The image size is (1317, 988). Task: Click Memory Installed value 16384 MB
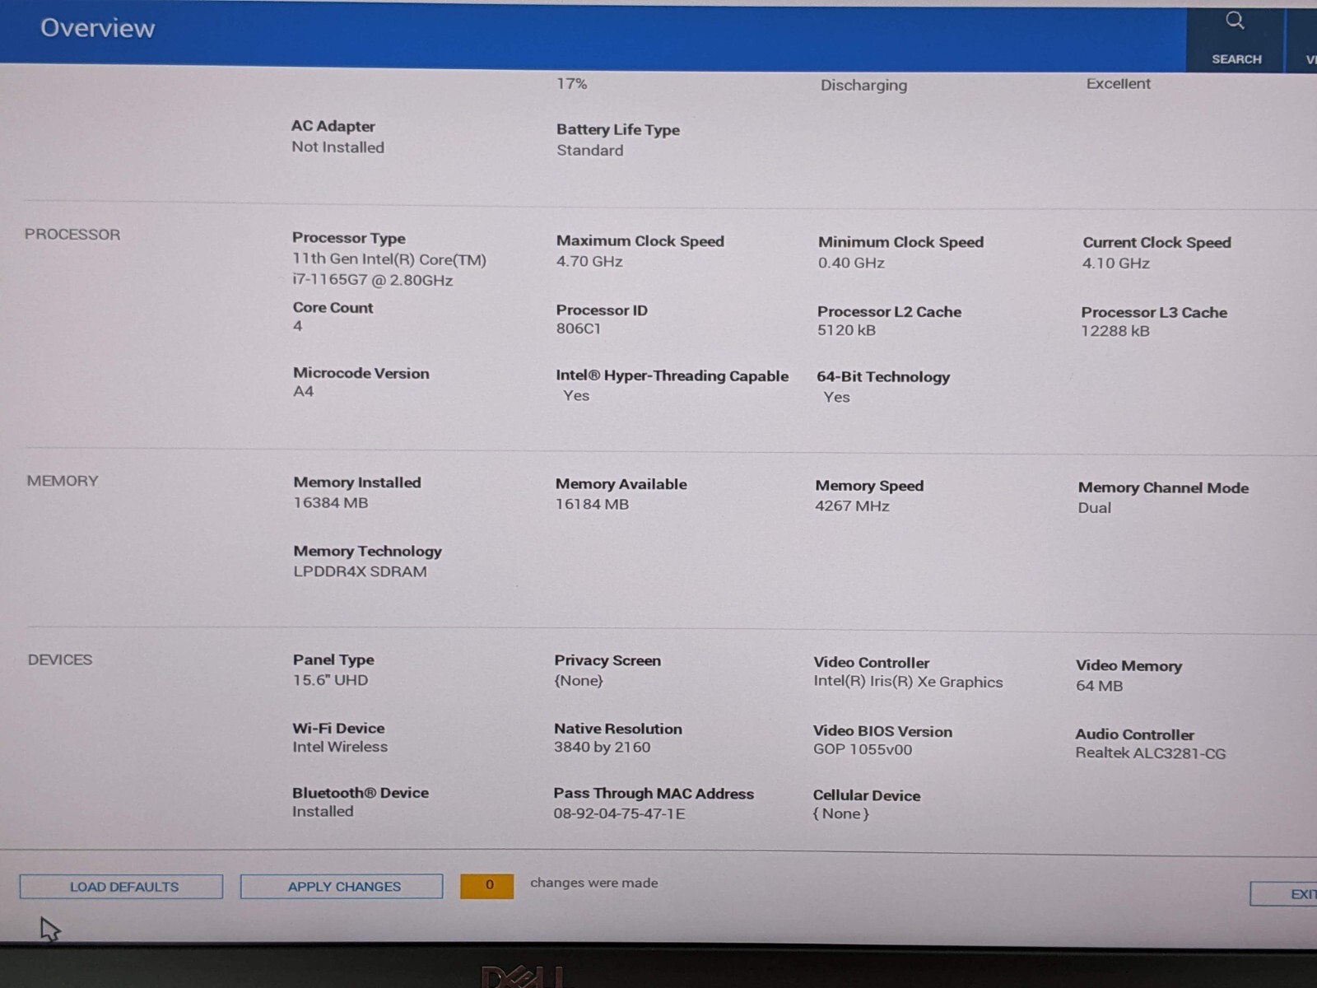tap(331, 503)
